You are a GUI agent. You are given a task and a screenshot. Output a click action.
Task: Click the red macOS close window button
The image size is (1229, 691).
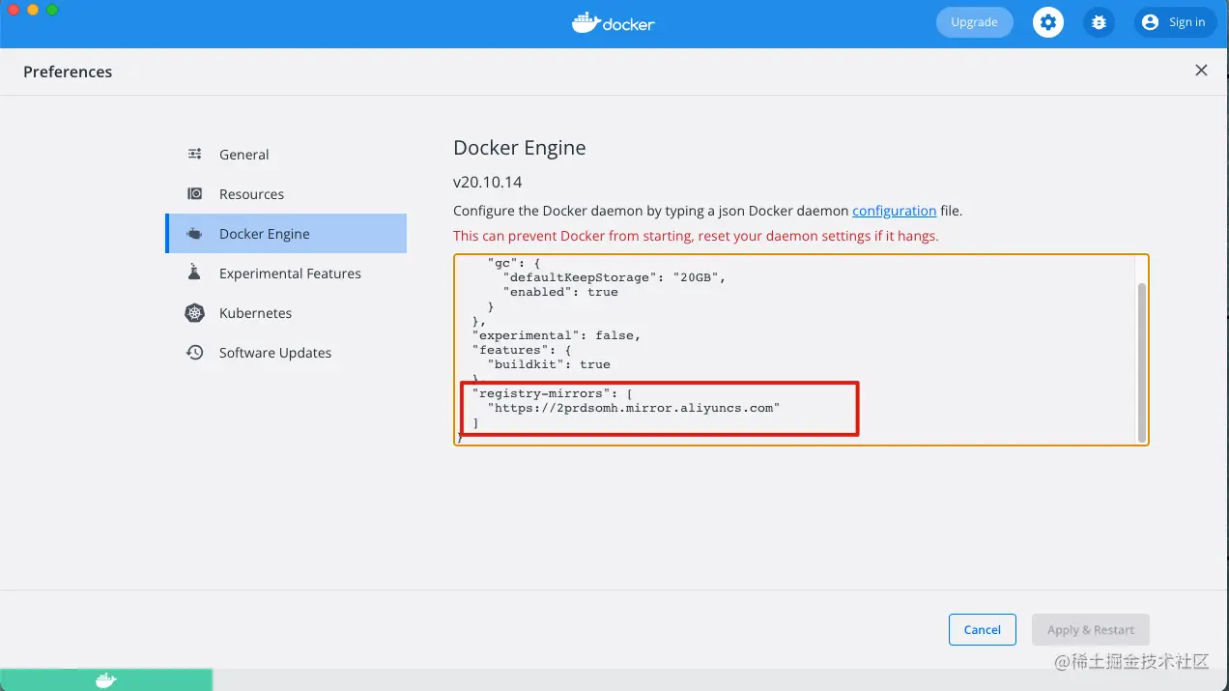(x=14, y=10)
